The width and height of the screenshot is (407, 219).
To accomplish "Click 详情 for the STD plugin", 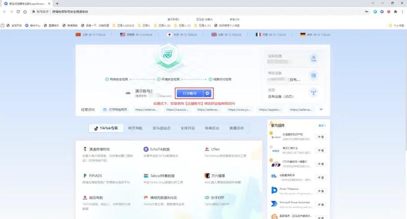I will click(320, 164).
